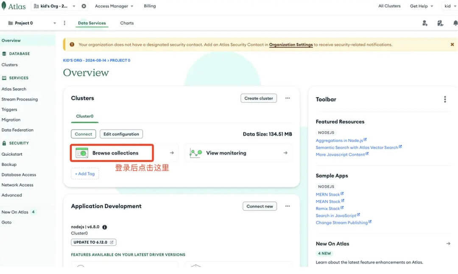This screenshot has height=274, width=458.
Task: Open Toolbar vertical dots menu
Action: [445, 100]
